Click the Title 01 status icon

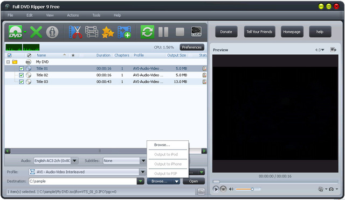pyautogui.click(x=205, y=68)
